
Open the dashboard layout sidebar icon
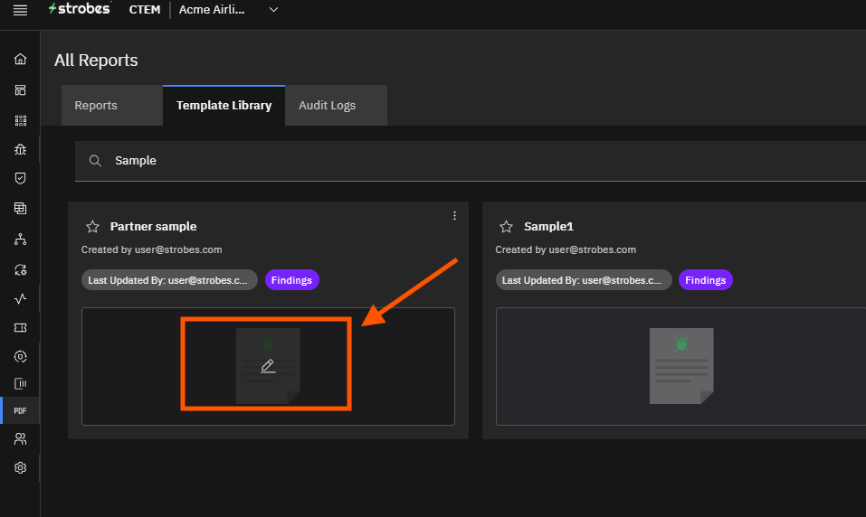click(21, 90)
